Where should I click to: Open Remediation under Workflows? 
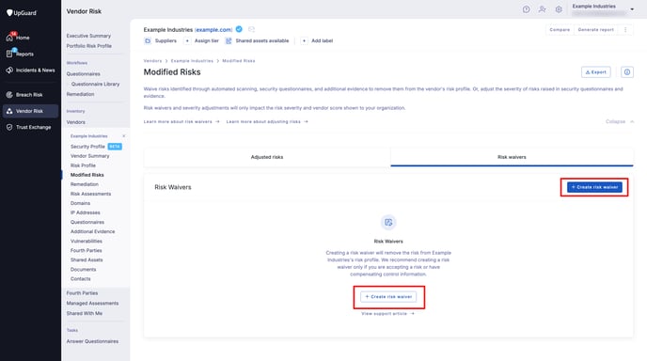(80, 94)
